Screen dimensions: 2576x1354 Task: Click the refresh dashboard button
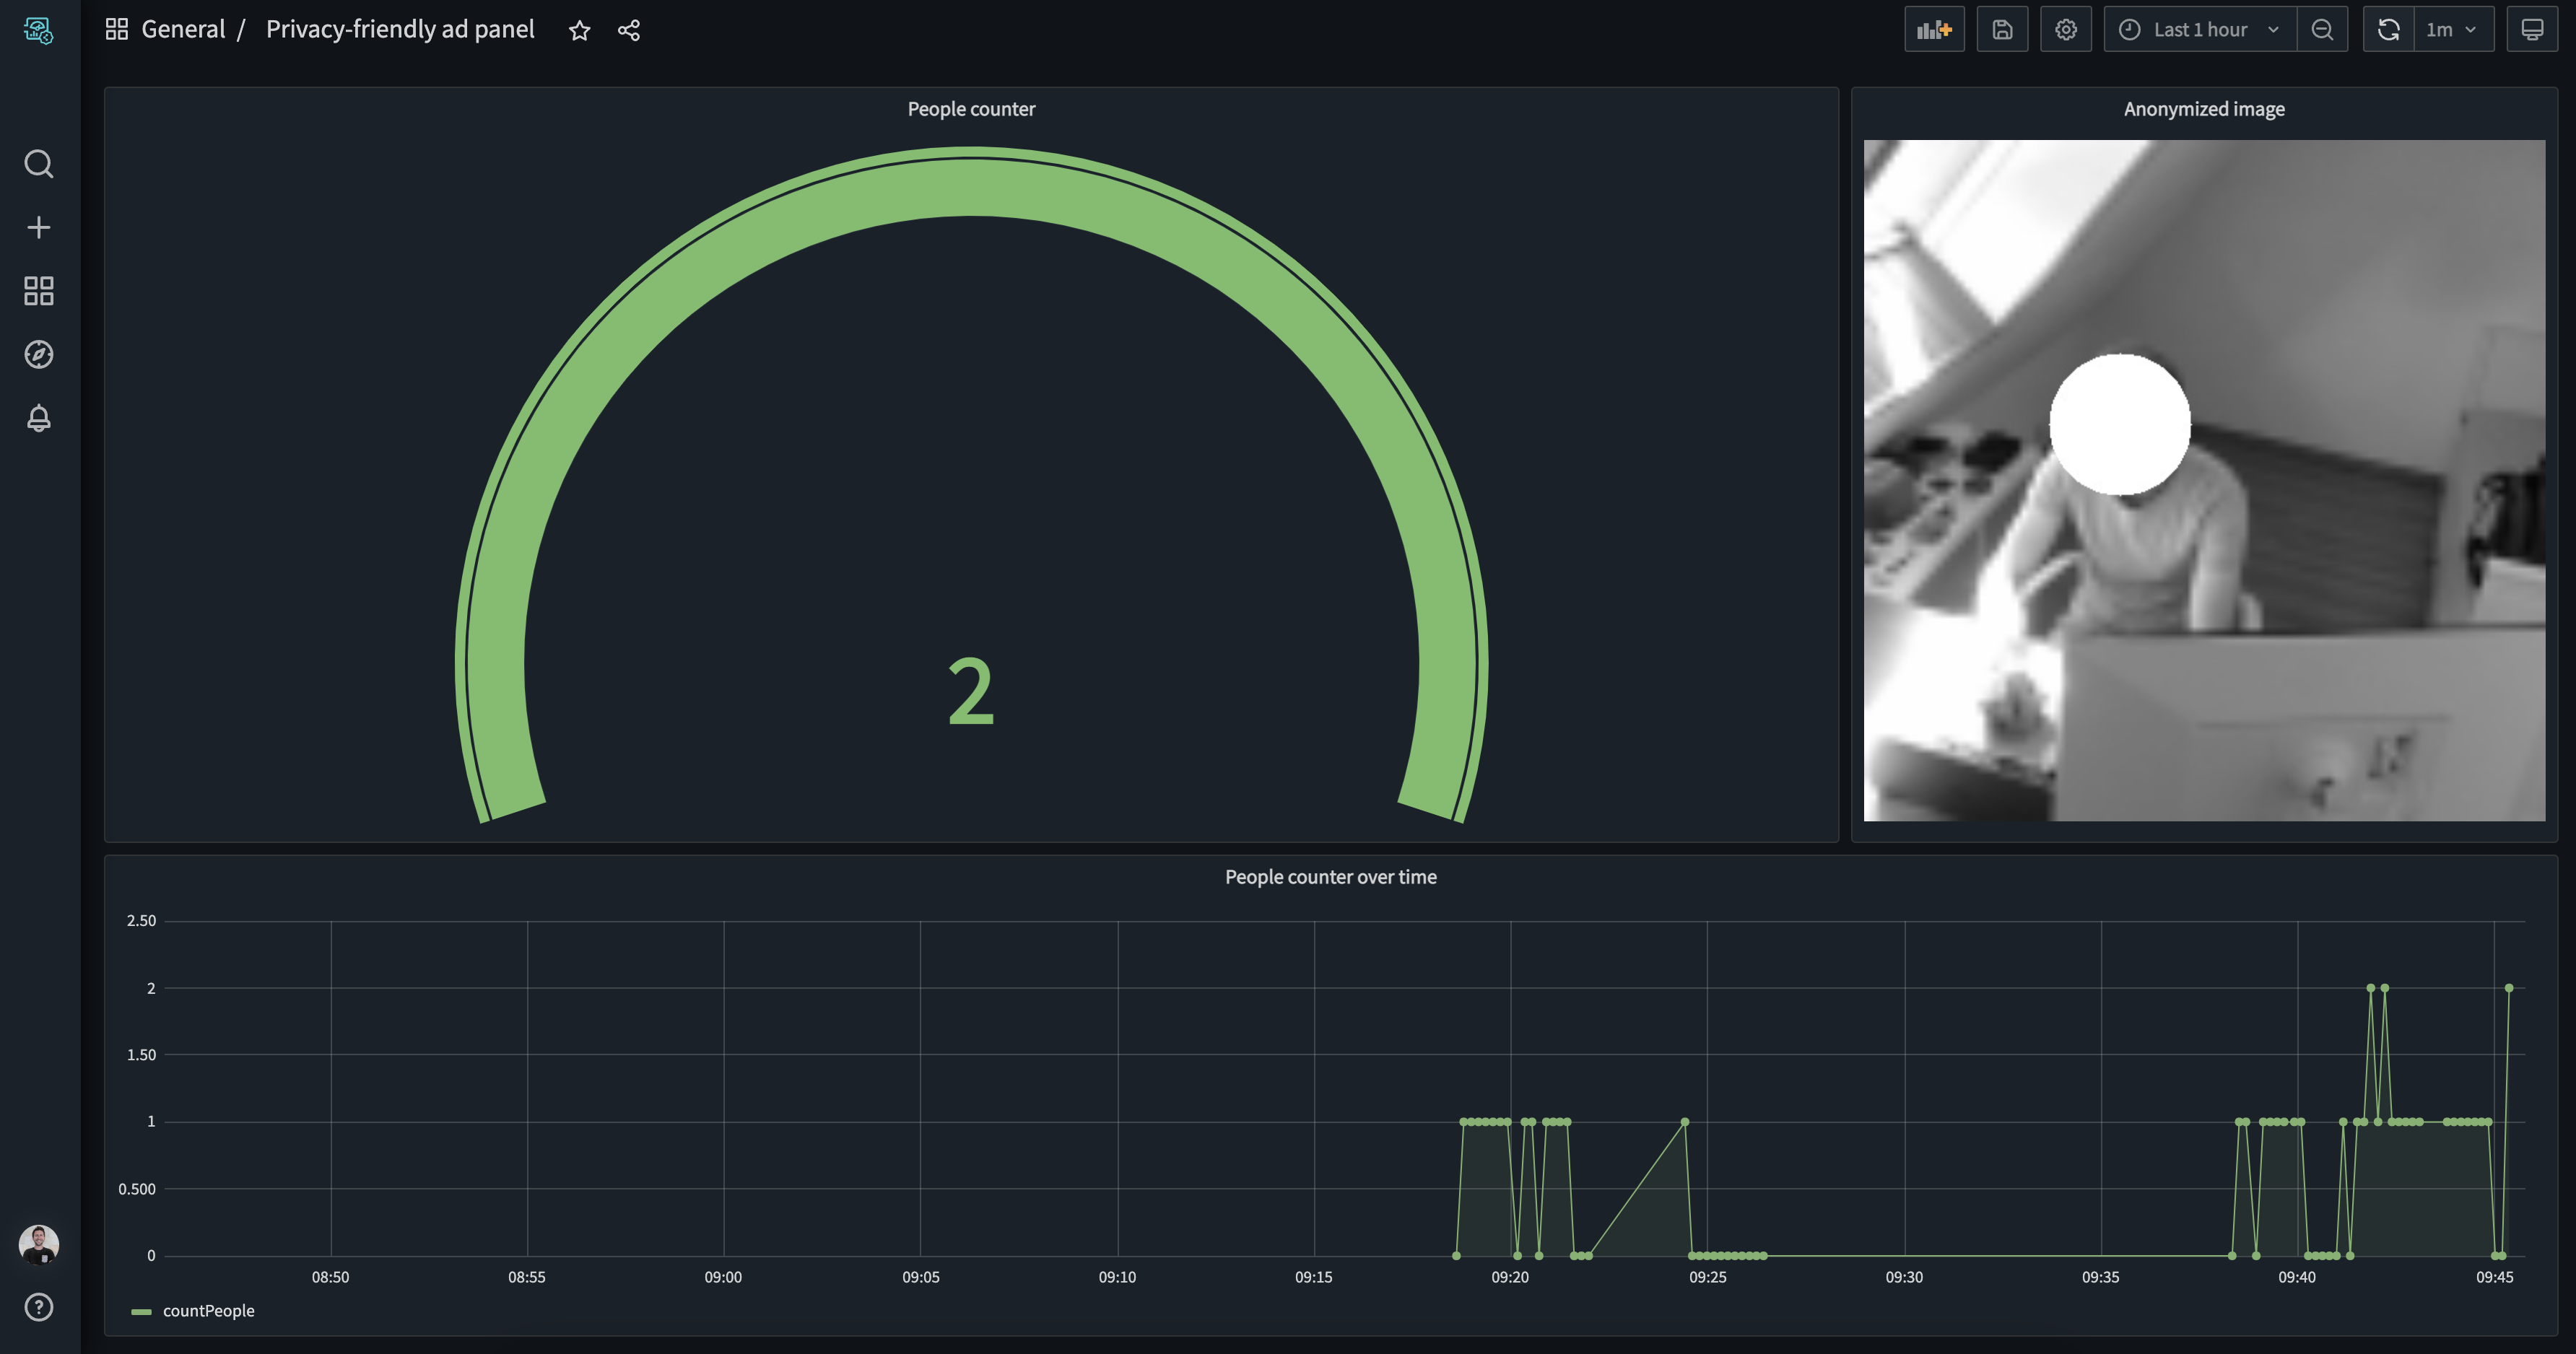click(x=2387, y=30)
